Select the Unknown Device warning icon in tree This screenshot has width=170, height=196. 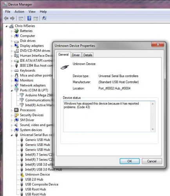tap(22, 174)
